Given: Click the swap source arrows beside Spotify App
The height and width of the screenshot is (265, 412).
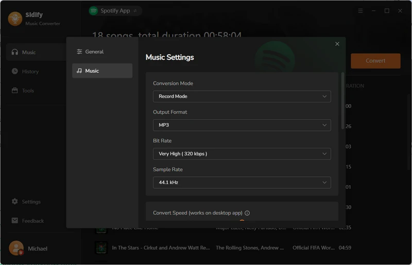Looking at the screenshot, I should click(135, 11).
